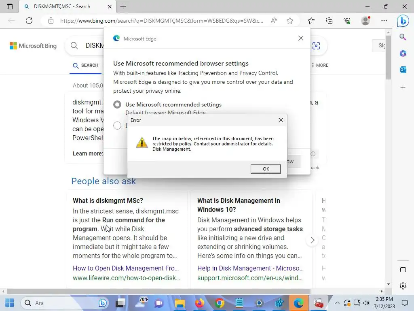Click scroll down arrow on page

(x=388, y=284)
